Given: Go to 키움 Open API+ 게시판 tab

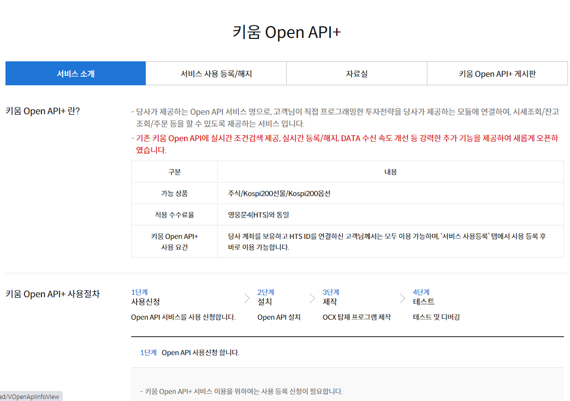Looking at the screenshot, I should [497, 73].
